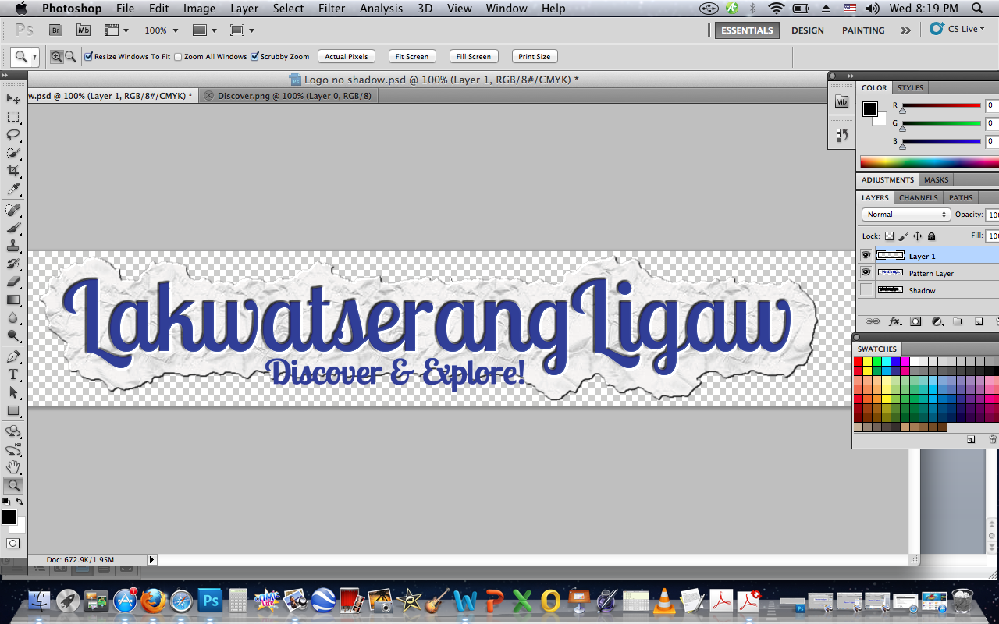Screen dimensions: 999x624
Task: Select the Type tool
Action: (12, 374)
